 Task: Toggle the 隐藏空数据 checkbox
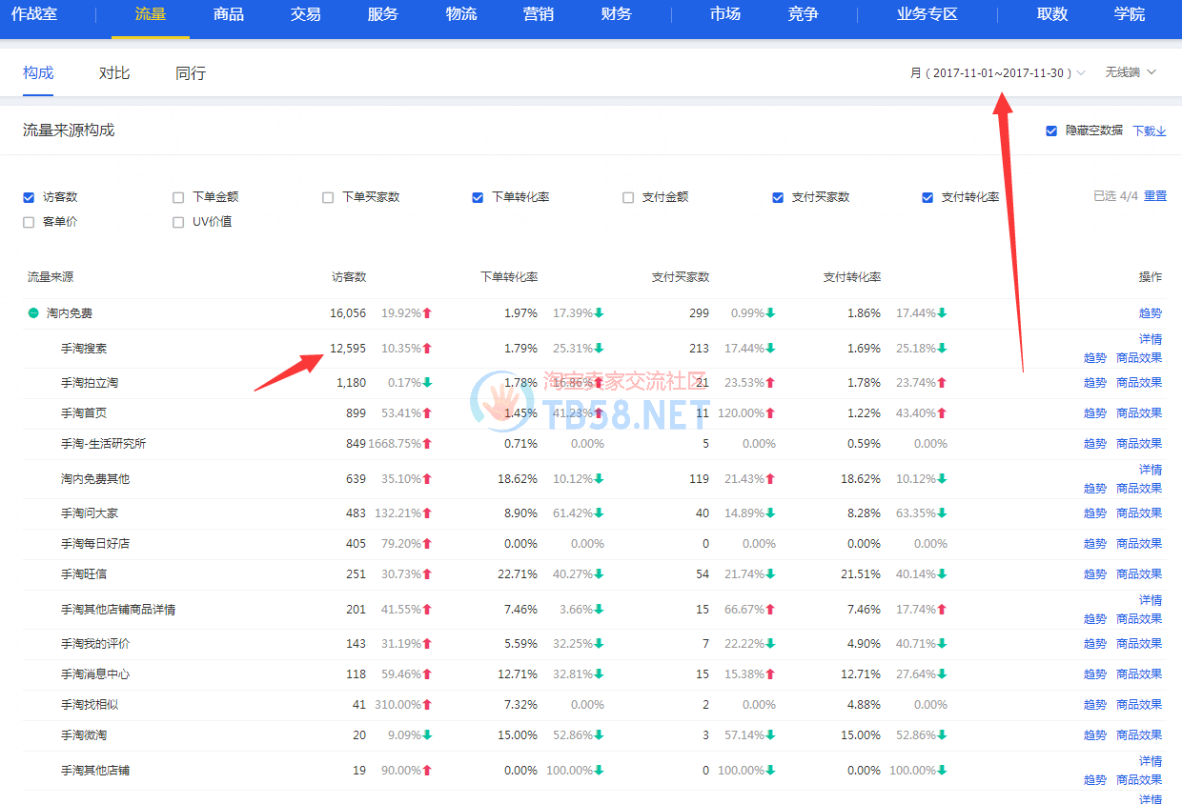pyautogui.click(x=1051, y=131)
